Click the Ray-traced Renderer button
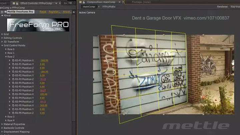 coord(235,7)
